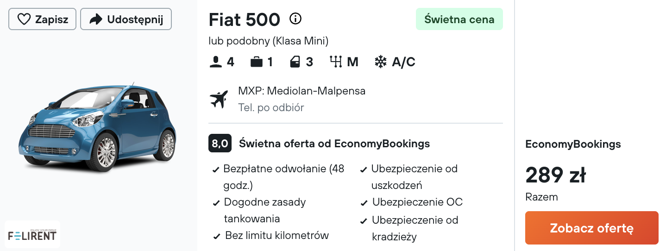The image size is (666, 251).
Task: Click Świetna oferta od EconomyBookings heading
Action: click(334, 144)
